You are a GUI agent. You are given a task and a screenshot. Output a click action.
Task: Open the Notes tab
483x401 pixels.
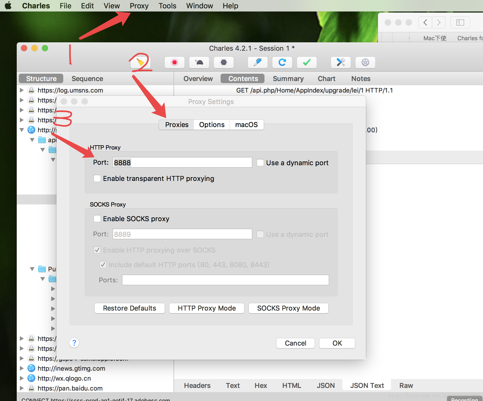click(361, 79)
